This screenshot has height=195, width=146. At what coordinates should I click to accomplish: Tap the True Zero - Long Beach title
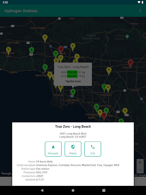73,126
